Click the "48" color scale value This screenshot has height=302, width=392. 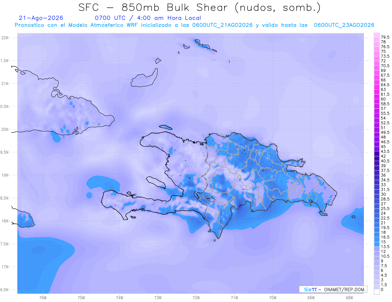click(x=383, y=137)
